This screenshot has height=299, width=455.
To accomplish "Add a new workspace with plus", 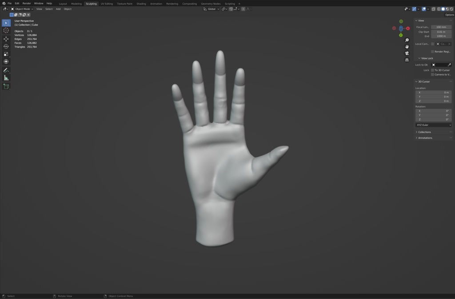I will point(239,4).
